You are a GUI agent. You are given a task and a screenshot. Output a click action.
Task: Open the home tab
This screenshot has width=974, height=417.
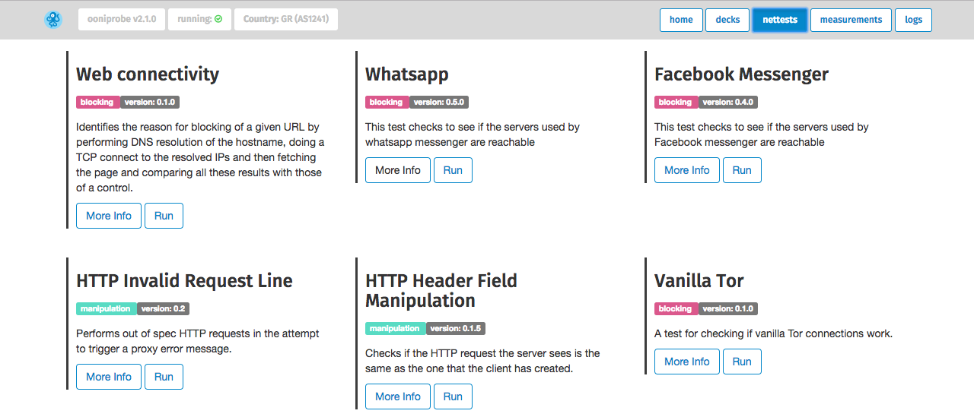pos(681,20)
